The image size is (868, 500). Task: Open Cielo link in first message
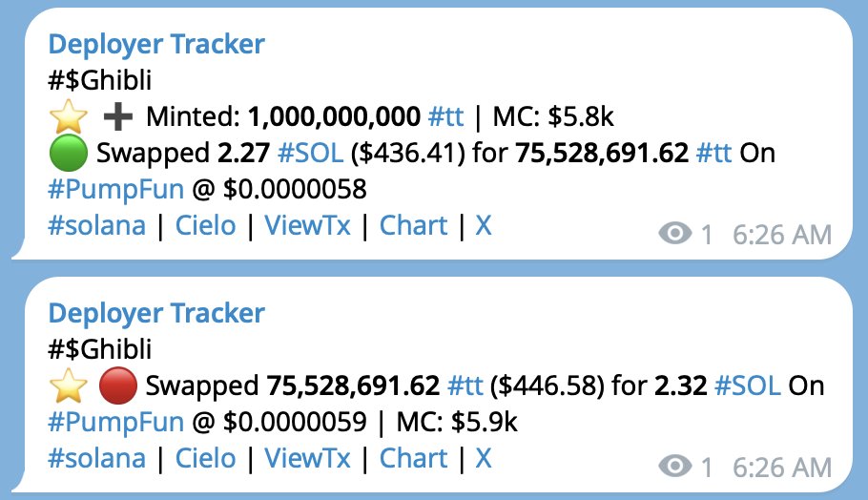click(205, 226)
